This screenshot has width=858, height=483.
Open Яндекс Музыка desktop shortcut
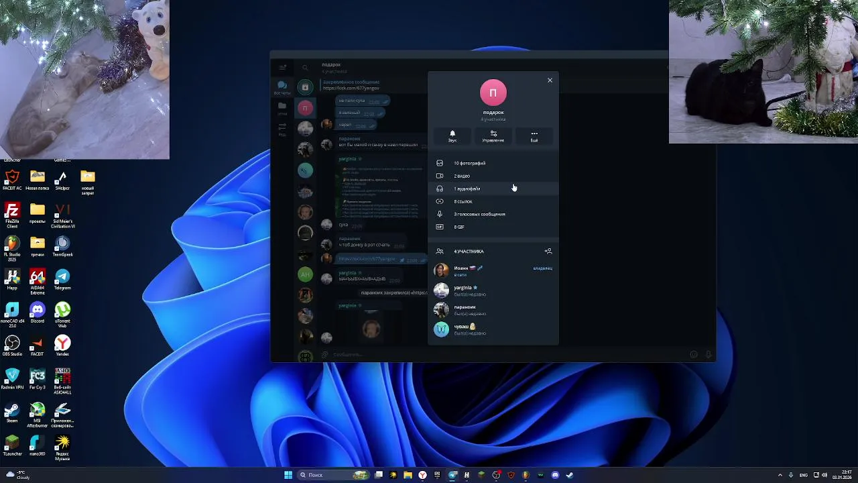(62, 448)
